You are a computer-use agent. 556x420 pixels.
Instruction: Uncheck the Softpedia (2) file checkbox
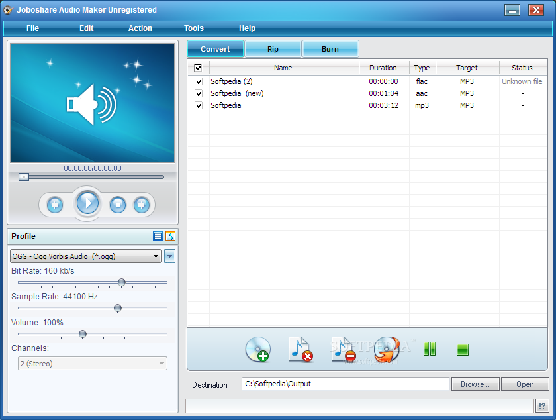(199, 81)
